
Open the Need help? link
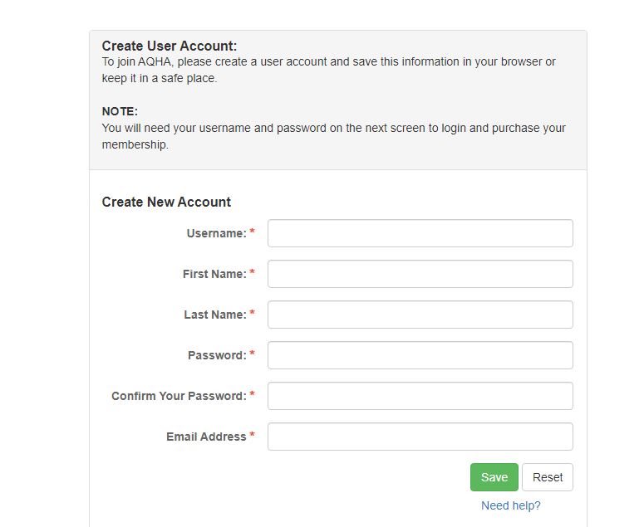coord(510,505)
